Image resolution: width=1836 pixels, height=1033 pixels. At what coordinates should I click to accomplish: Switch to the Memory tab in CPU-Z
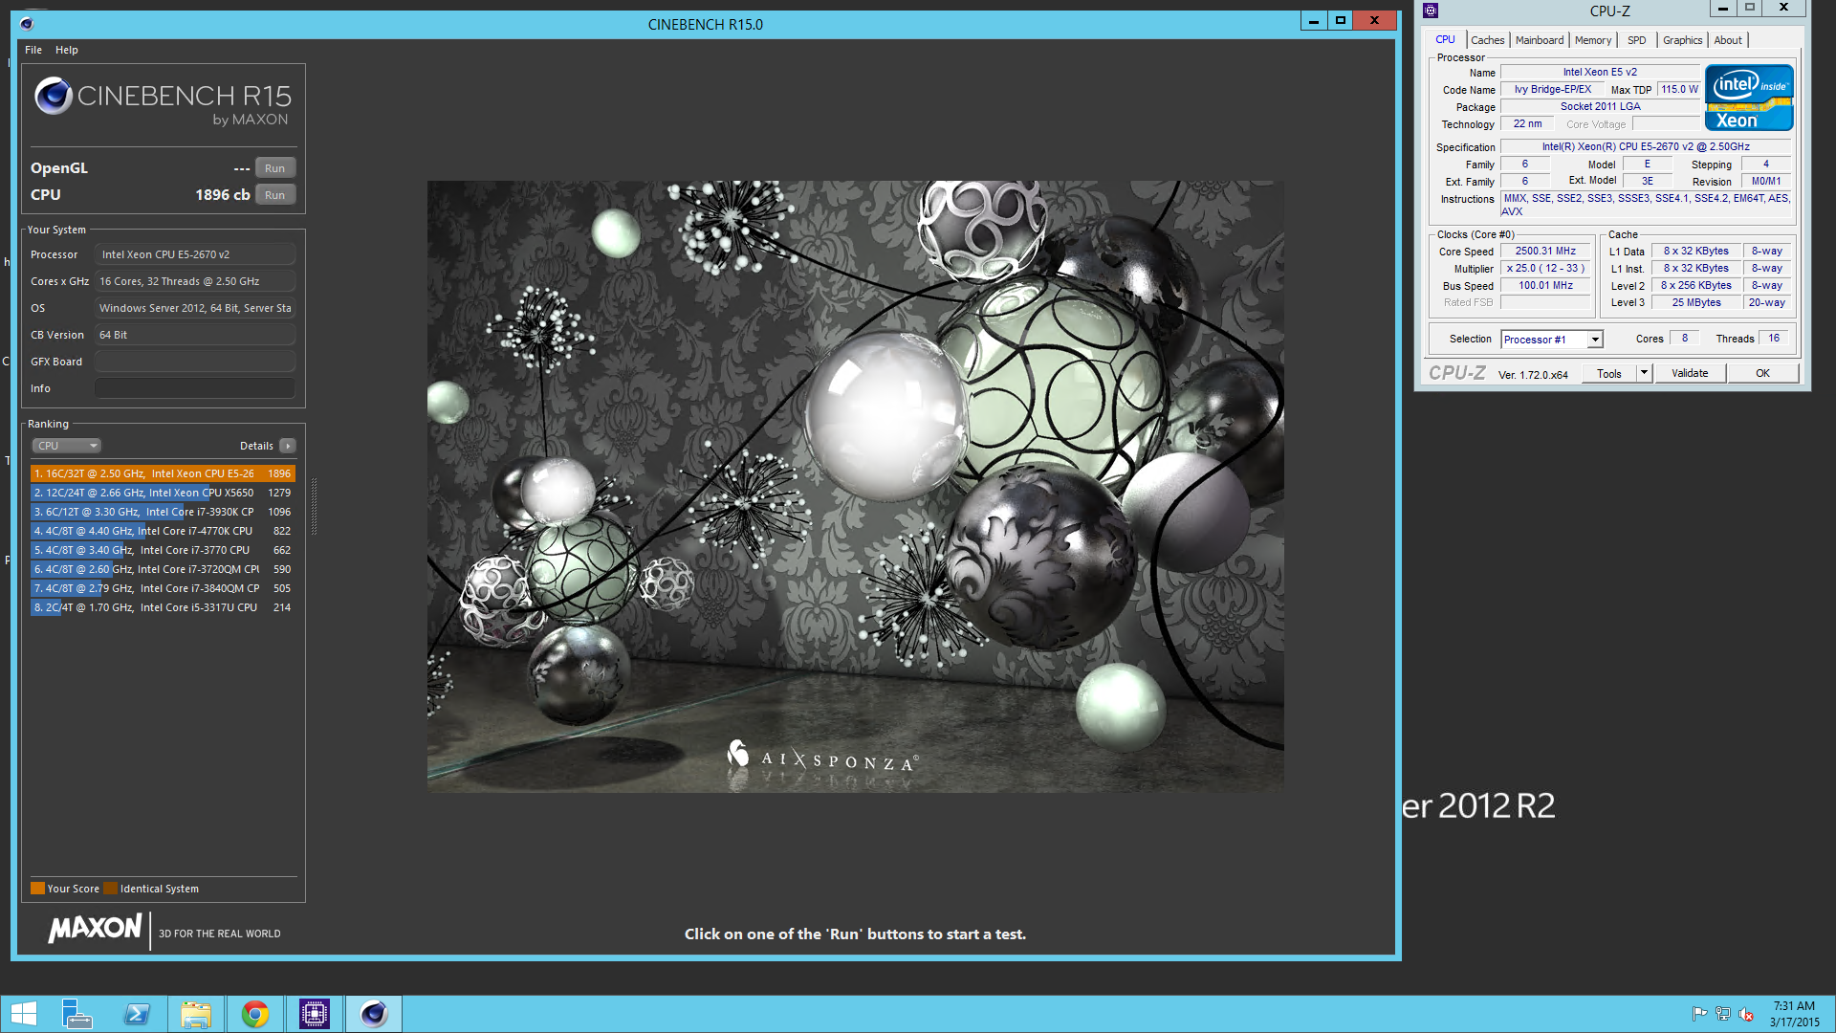tap(1593, 40)
